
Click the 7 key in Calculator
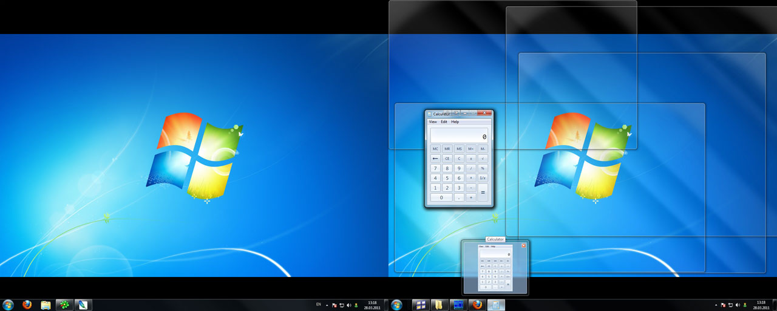tap(435, 168)
